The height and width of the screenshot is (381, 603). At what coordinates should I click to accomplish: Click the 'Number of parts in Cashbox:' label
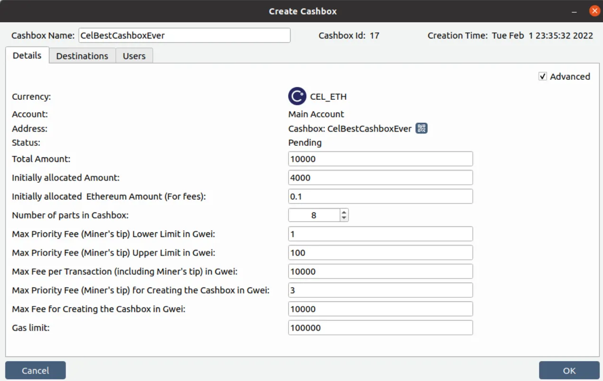(x=70, y=215)
